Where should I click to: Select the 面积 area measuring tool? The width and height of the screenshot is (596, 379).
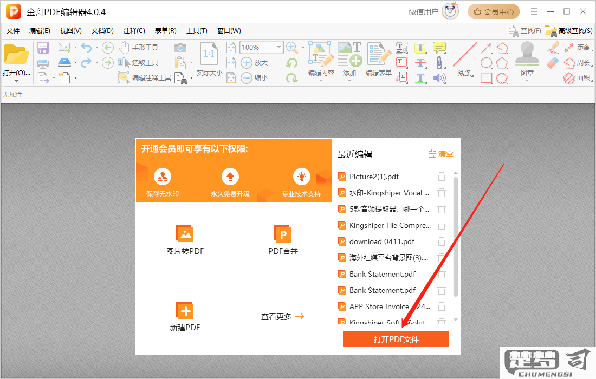(x=578, y=78)
